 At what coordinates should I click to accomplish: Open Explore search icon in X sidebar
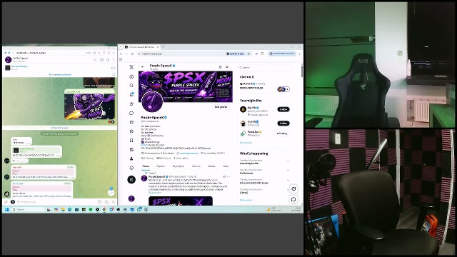click(131, 86)
